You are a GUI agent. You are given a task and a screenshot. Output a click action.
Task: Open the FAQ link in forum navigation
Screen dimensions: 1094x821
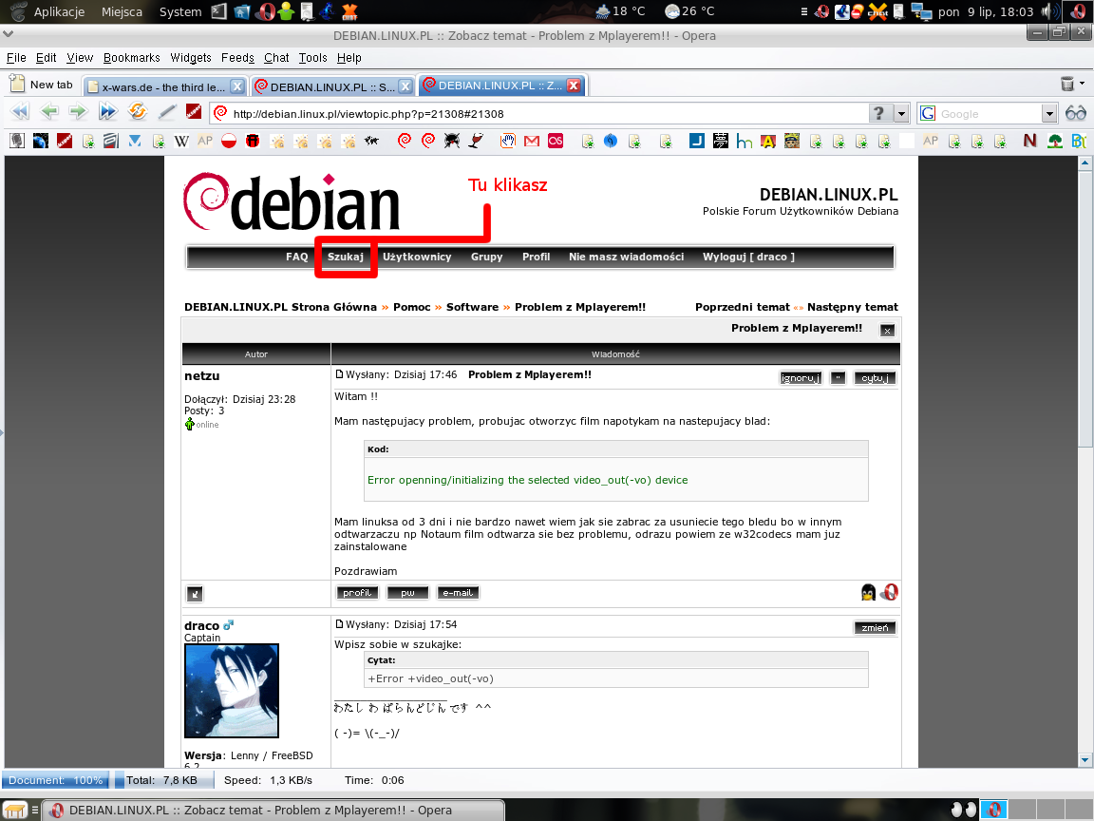point(296,257)
